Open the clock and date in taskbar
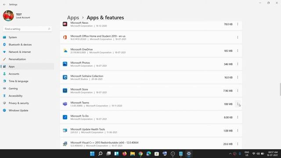The height and width of the screenshot is (158, 281). 273,154
